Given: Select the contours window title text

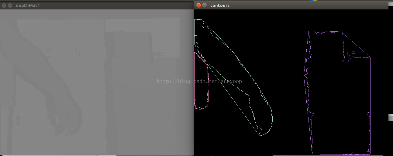Looking at the screenshot, I should [220, 5].
